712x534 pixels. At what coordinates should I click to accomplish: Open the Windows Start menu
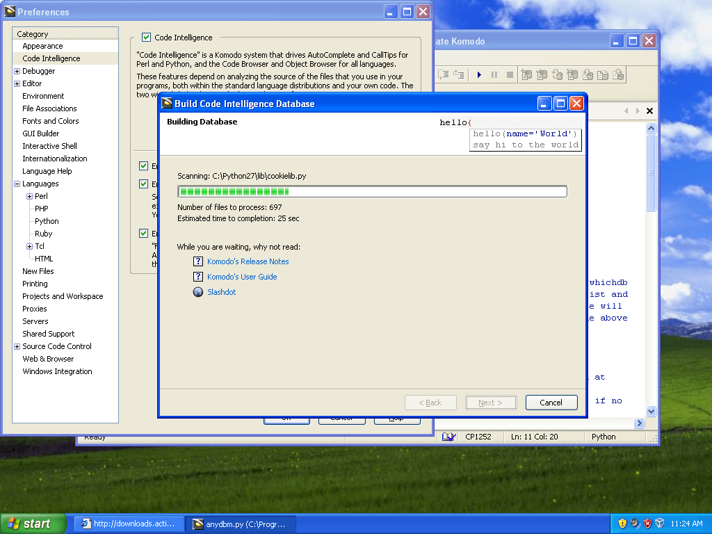point(33,524)
